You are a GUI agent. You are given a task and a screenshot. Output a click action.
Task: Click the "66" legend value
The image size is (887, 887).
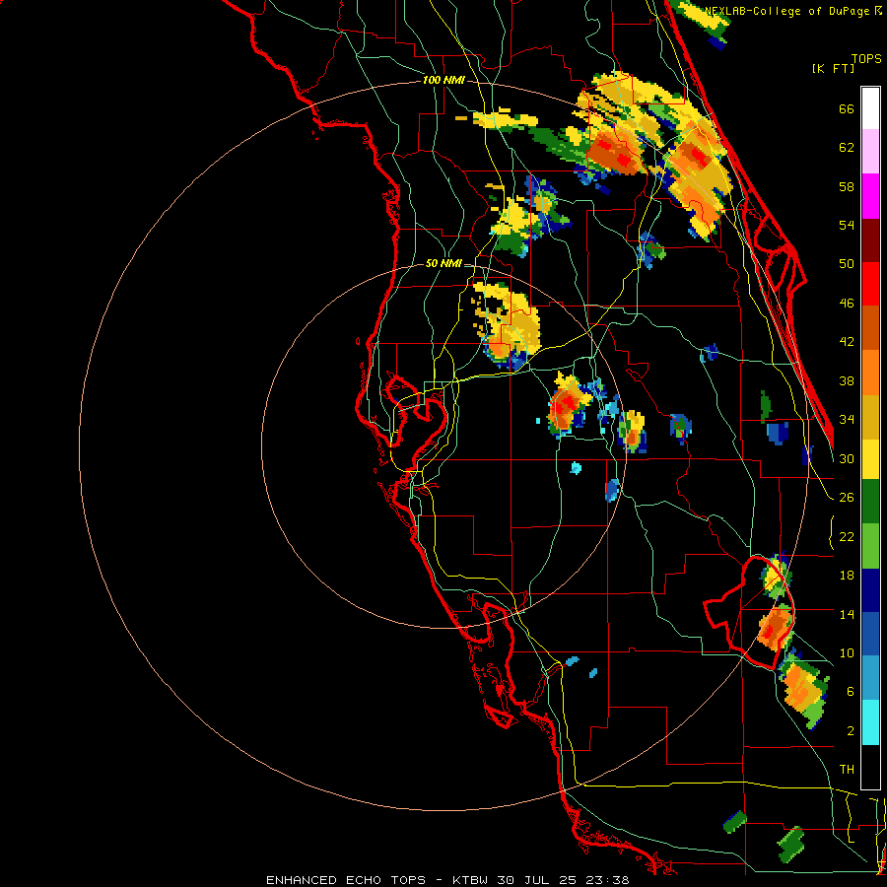pos(847,109)
